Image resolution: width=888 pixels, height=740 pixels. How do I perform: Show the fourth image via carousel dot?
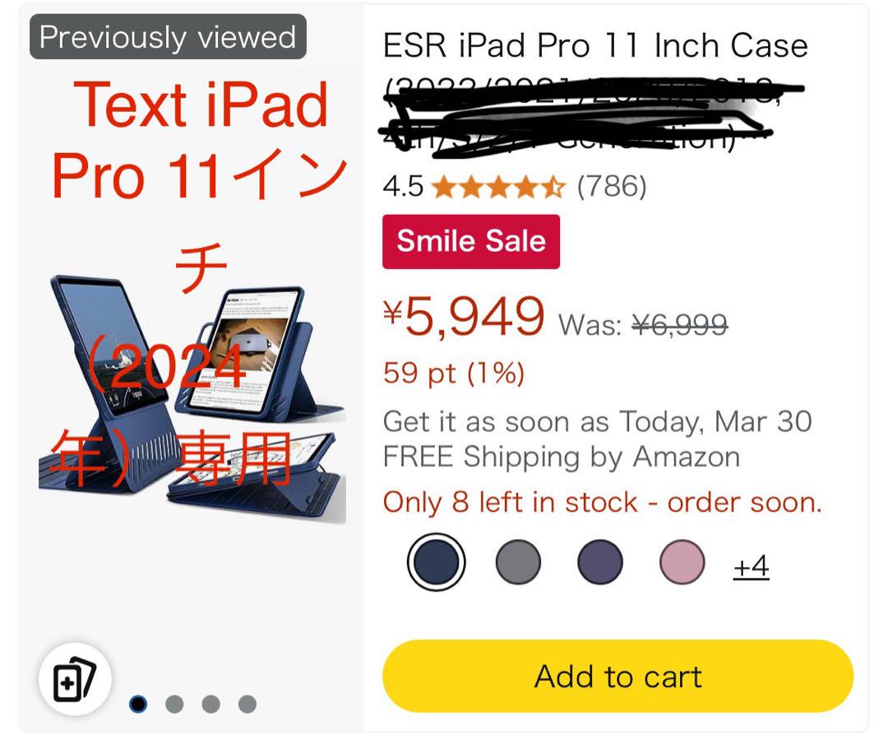click(x=247, y=704)
